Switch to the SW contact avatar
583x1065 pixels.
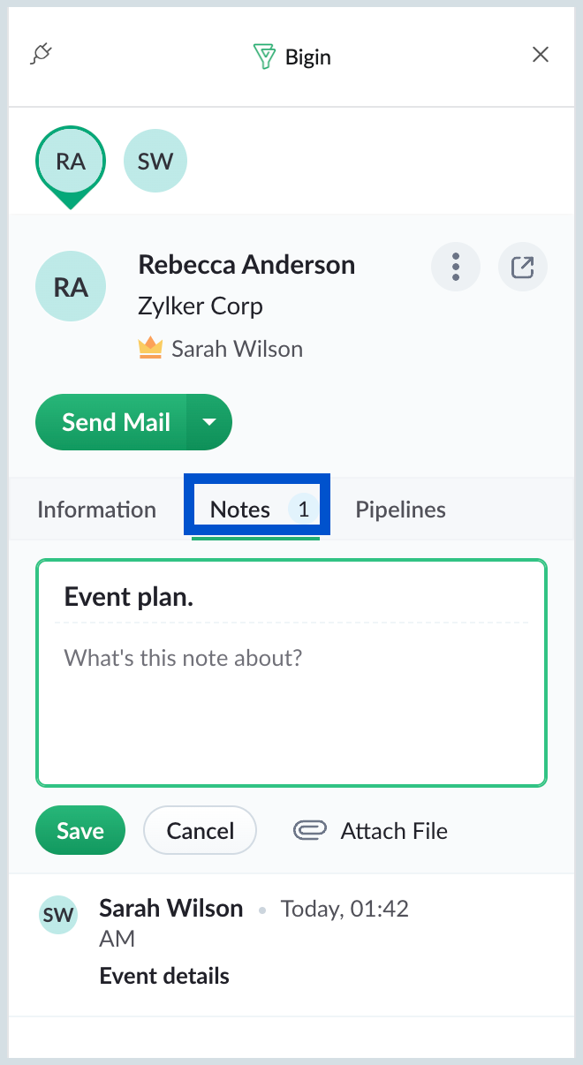[x=155, y=162]
